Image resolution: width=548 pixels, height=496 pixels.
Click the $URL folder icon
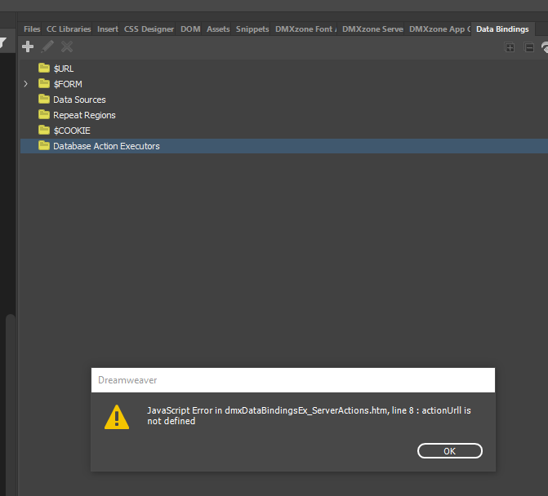click(x=44, y=68)
